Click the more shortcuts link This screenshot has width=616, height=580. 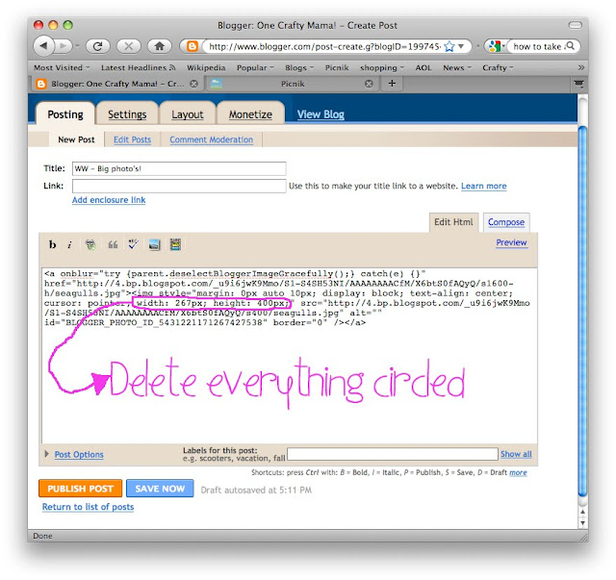(518, 472)
